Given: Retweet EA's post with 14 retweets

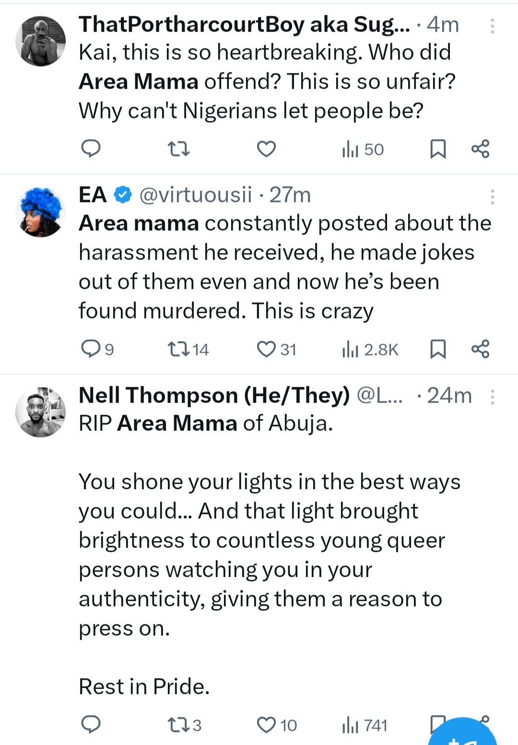Looking at the screenshot, I should (188, 349).
